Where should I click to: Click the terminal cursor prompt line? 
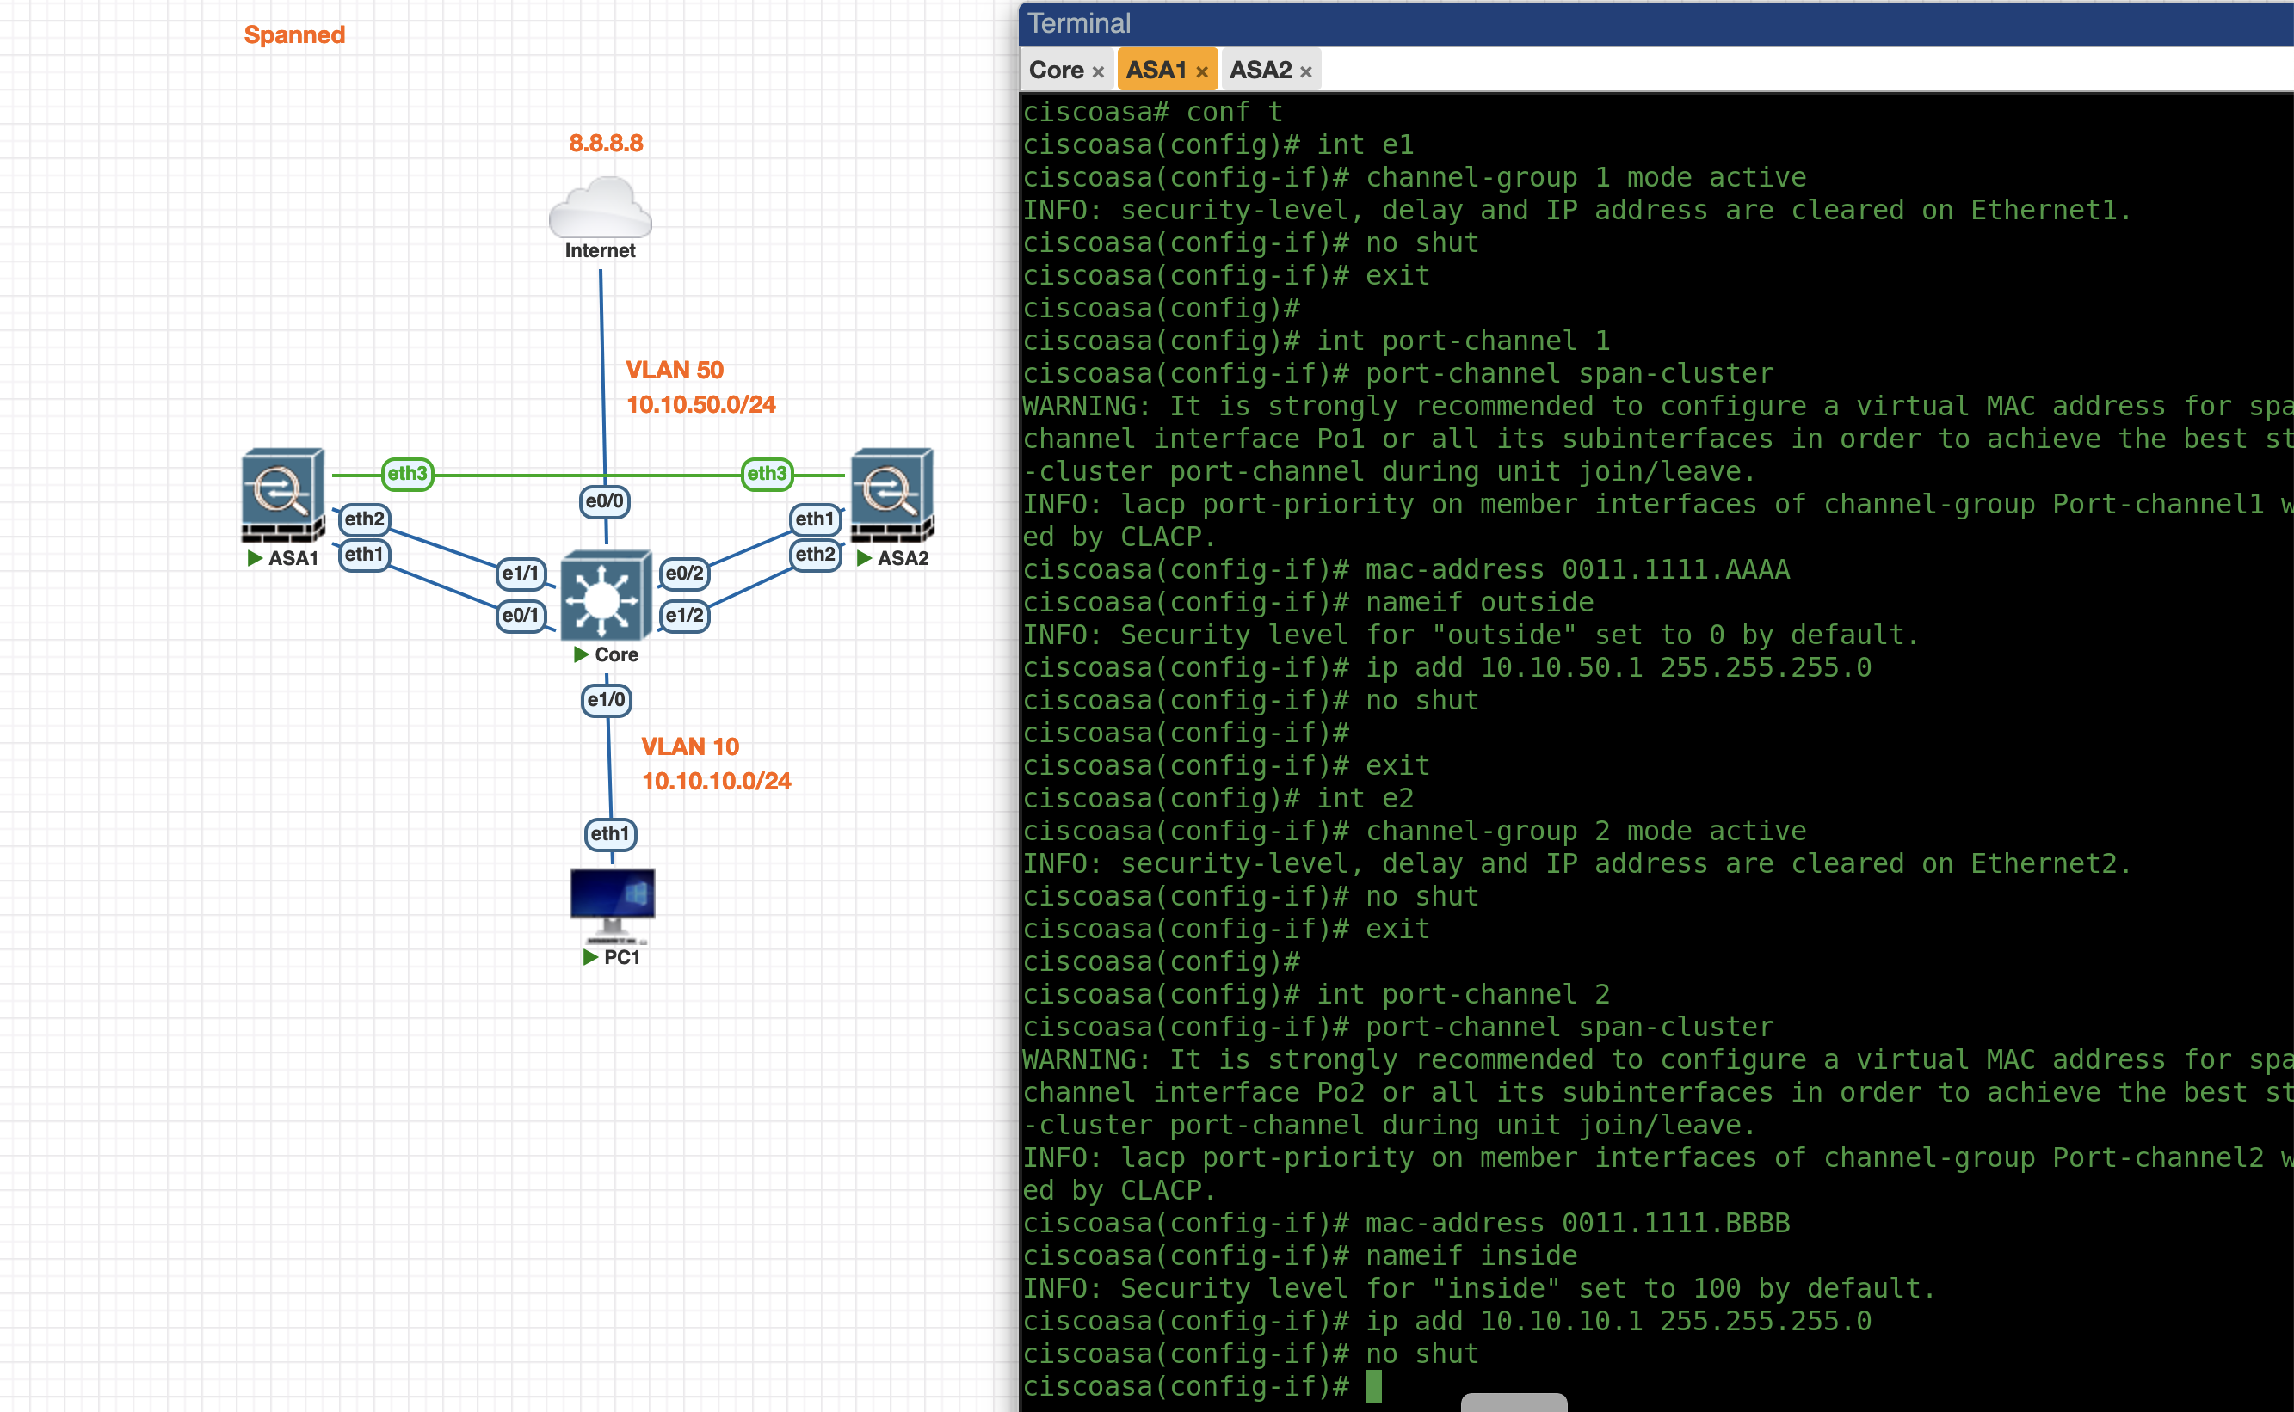coord(1372,1386)
